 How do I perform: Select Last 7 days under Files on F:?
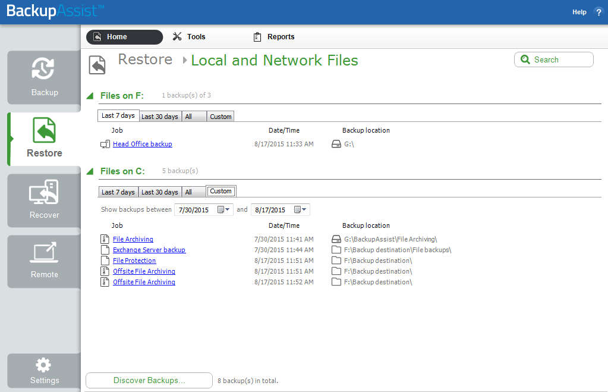click(118, 115)
